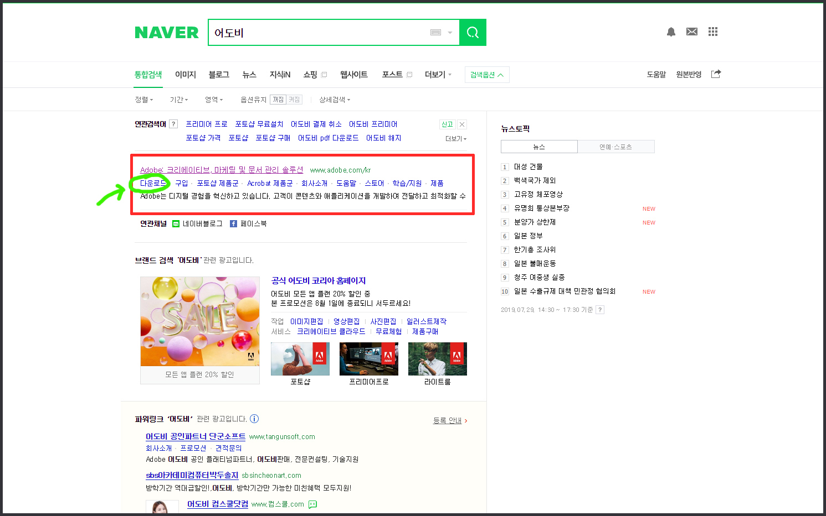Open the 기간 dropdown

[x=179, y=100]
